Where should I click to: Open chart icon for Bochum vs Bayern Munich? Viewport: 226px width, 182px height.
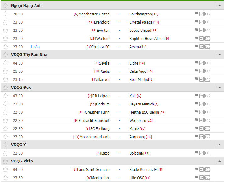pos(201,104)
